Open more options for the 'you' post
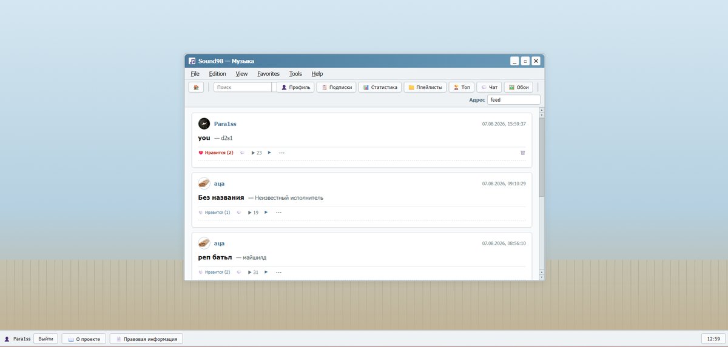Viewport: 728px width, 347px height. 281,153
